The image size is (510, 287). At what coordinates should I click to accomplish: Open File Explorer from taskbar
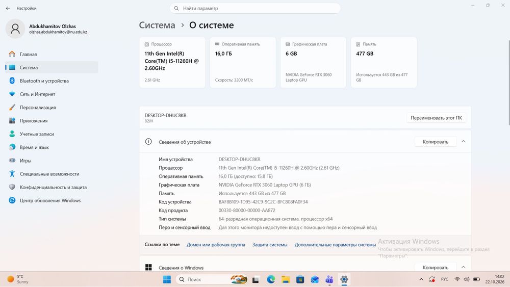click(x=286, y=279)
